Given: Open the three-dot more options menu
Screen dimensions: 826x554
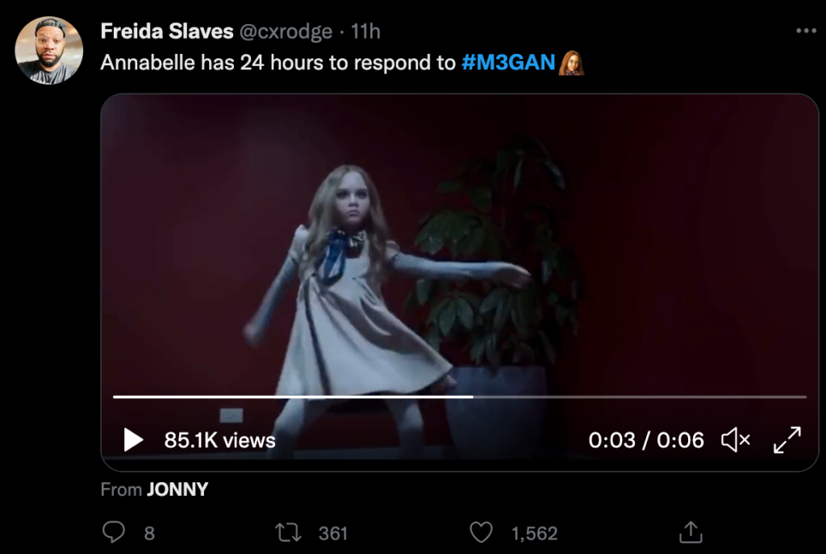Looking at the screenshot, I should (806, 31).
